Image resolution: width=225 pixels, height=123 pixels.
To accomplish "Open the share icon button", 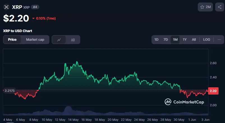I will (x=220, y=7).
